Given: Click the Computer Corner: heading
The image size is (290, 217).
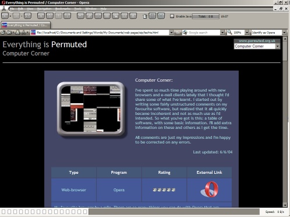Looking at the screenshot, I should pyautogui.click(x=154, y=80).
